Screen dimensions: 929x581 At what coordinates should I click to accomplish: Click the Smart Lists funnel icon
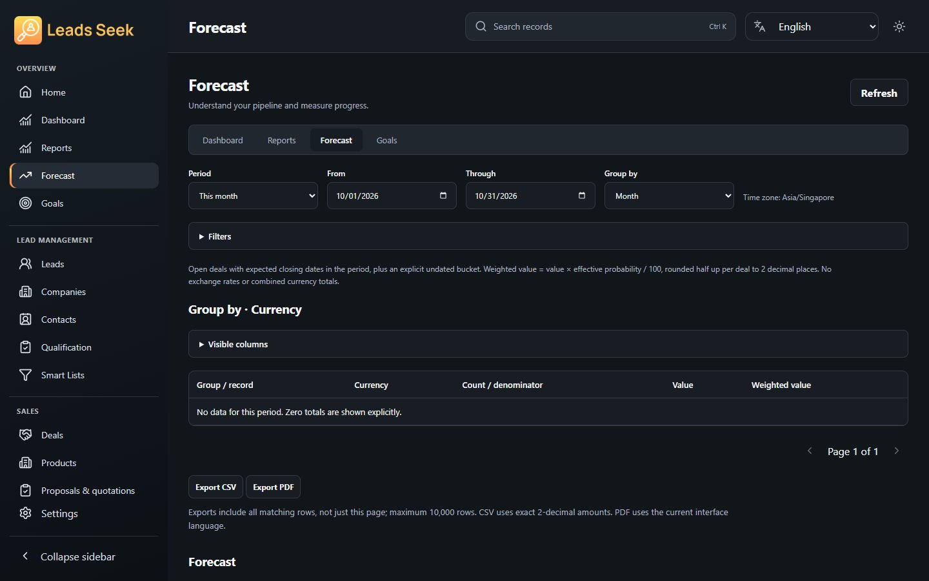(x=25, y=375)
